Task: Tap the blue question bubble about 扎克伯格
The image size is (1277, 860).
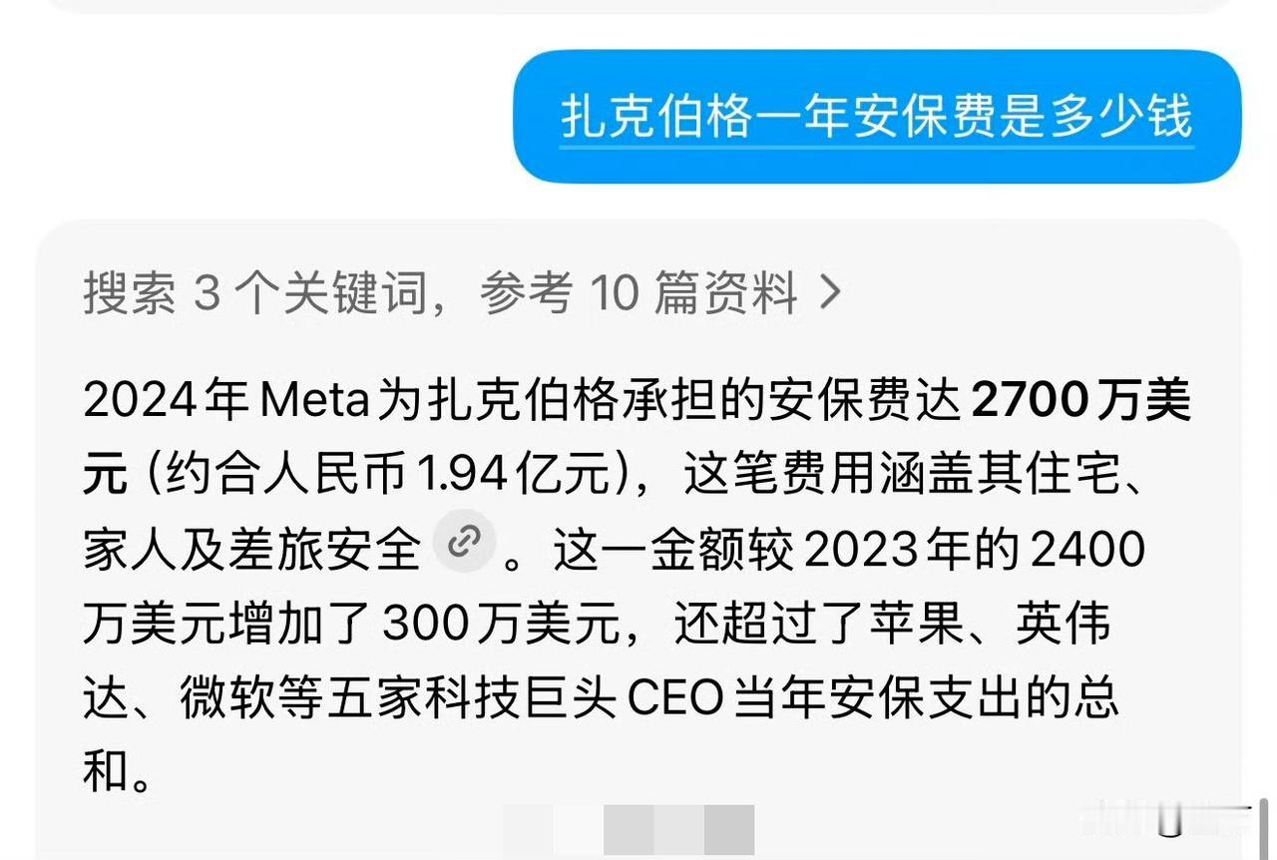Action: click(x=877, y=117)
